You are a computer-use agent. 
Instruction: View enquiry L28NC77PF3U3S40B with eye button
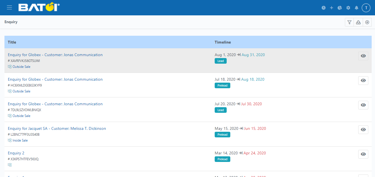[x=363, y=130]
